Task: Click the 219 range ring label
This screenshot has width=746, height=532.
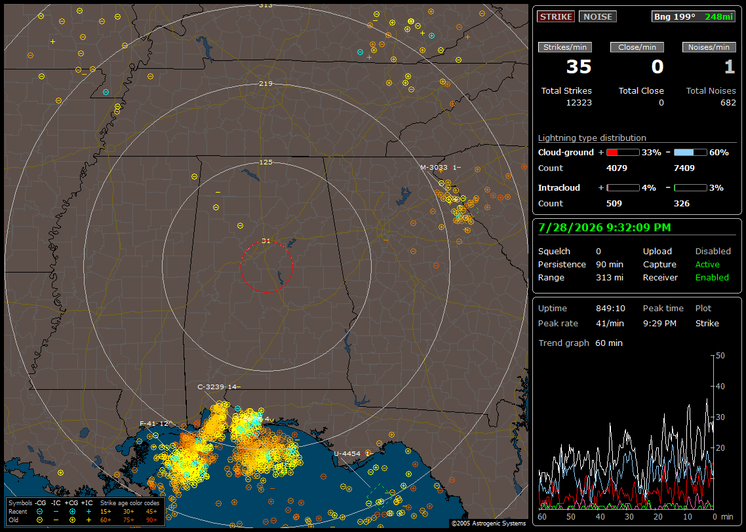Action: 265,84
